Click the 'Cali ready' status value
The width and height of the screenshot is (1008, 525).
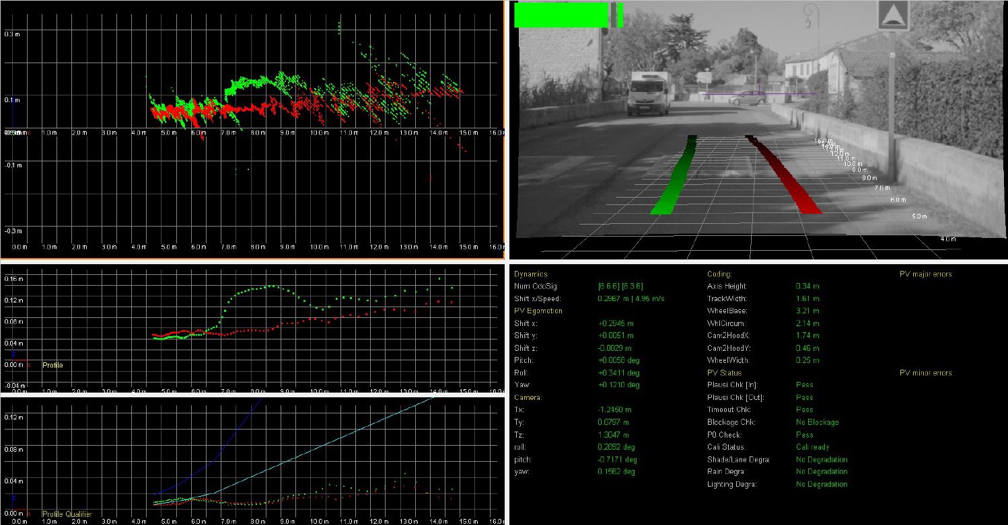tap(812, 447)
